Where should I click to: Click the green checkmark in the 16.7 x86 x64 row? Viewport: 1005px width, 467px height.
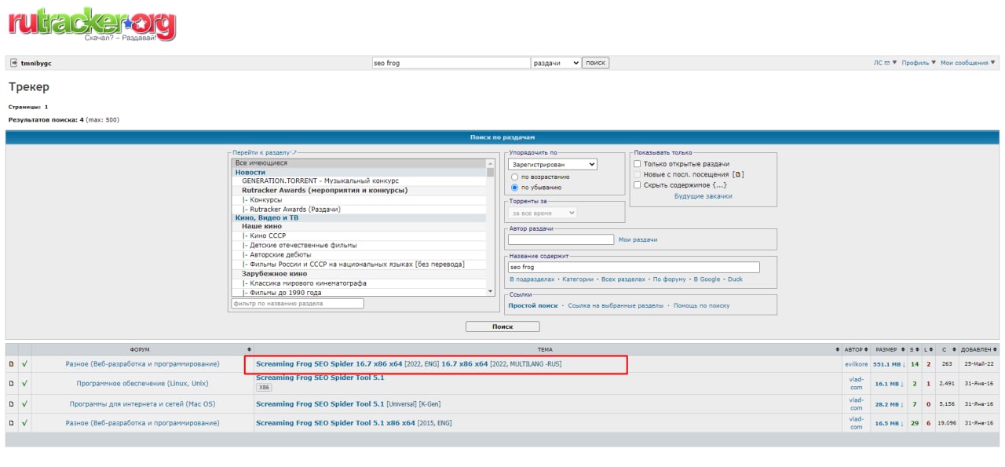24,364
